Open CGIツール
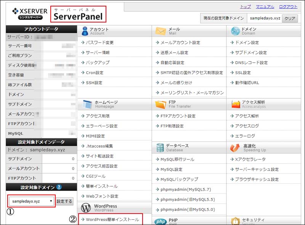305x225 pixels. tap(96, 176)
